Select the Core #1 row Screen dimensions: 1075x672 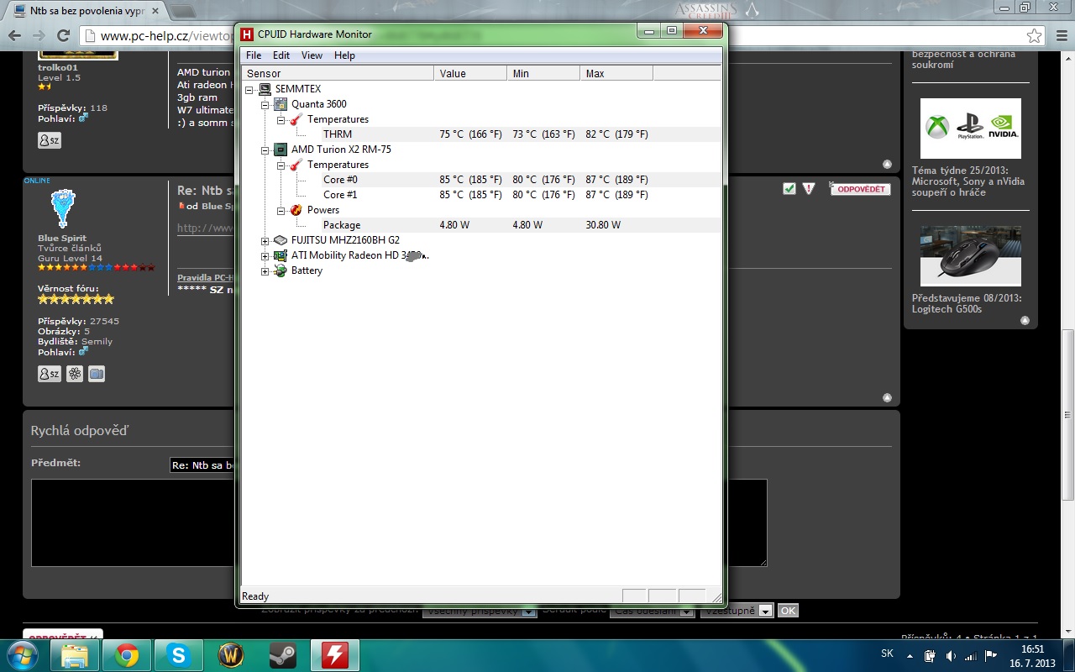click(481, 195)
